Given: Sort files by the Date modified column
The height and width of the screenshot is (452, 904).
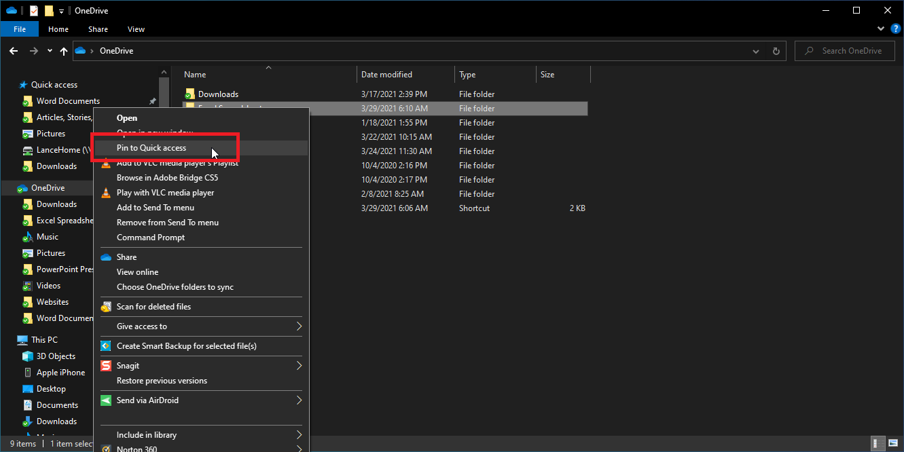Looking at the screenshot, I should pyautogui.click(x=386, y=75).
